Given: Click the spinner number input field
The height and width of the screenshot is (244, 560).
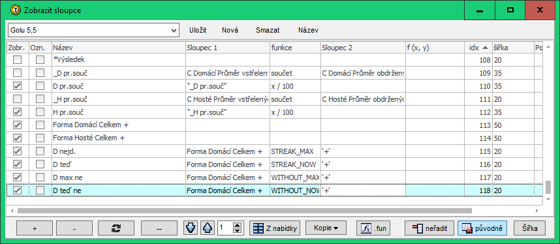Looking at the screenshot, I should [x=225, y=228].
